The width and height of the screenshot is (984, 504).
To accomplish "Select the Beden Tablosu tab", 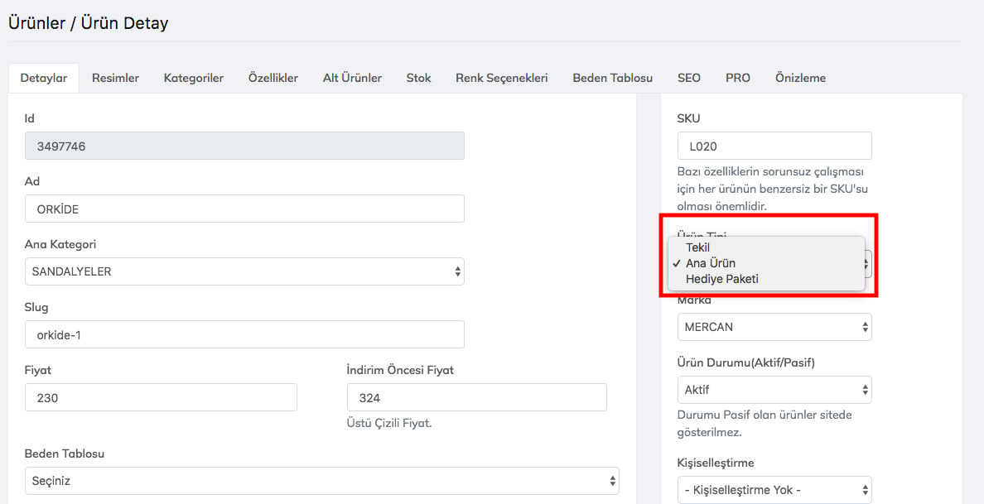I will [612, 78].
